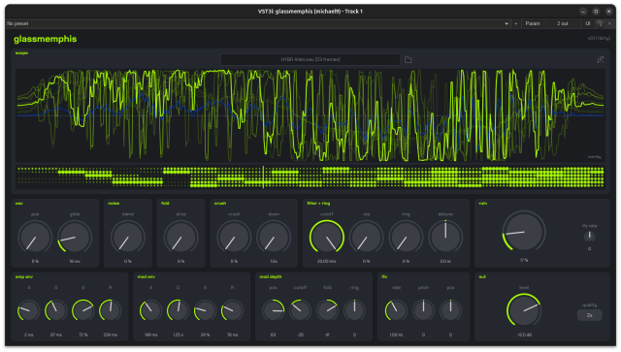The image size is (621, 352).
Task: Click the amp env S knob
Action: coord(82,311)
